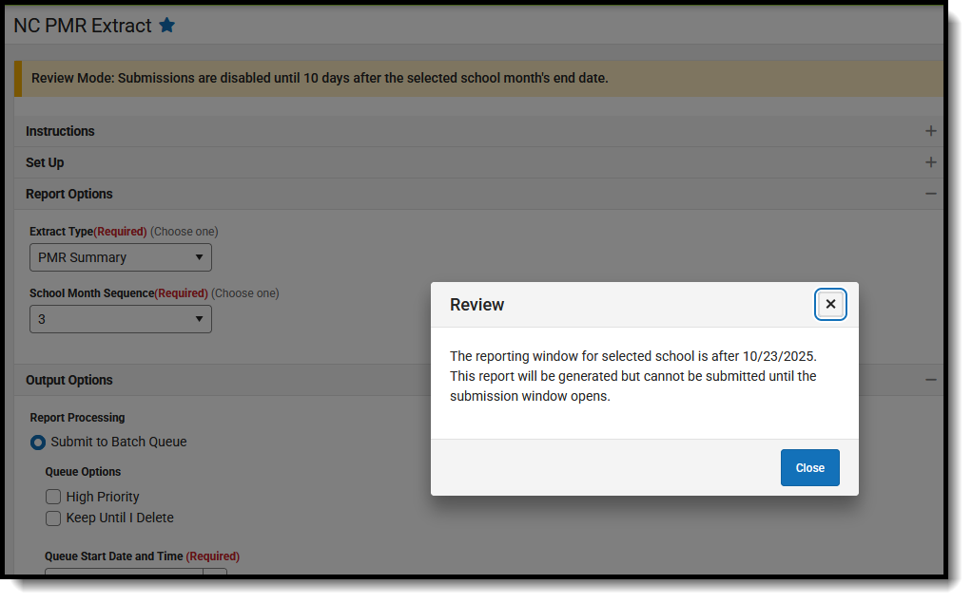The image size is (972, 603).
Task: Click the Report Options section header
Action: (x=69, y=193)
